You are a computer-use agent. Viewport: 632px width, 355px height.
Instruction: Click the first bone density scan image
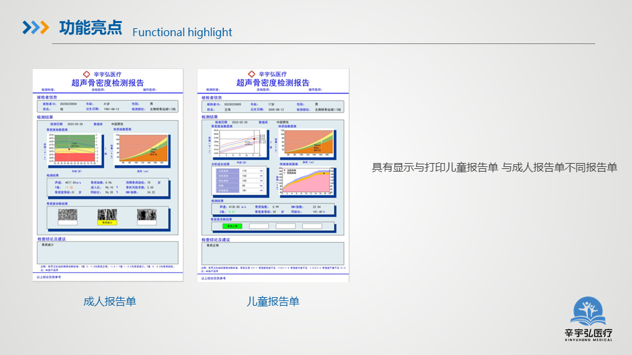(x=67, y=214)
